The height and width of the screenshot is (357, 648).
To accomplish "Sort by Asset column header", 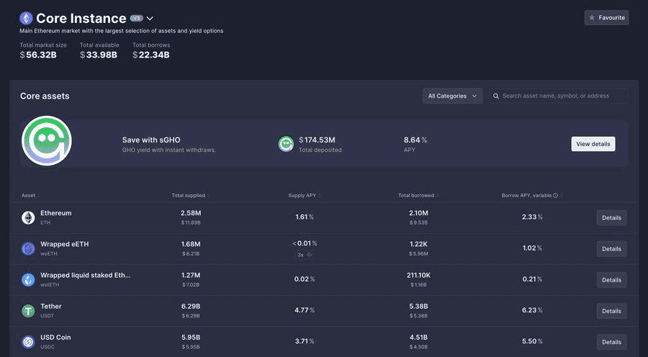I will [x=30, y=195].
